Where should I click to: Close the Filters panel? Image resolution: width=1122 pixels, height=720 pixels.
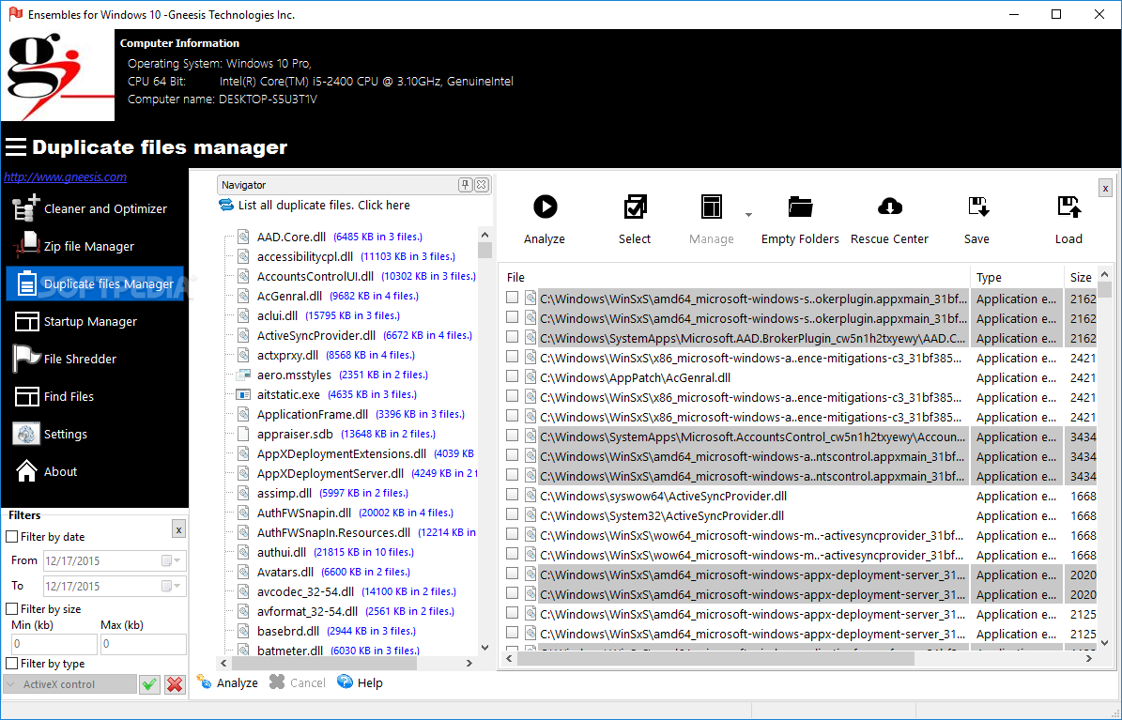point(178,529)
